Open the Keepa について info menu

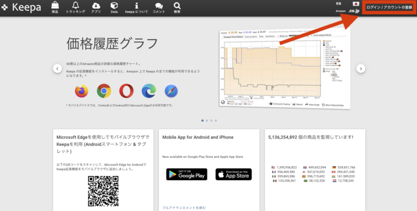click(x=136, y=7)
